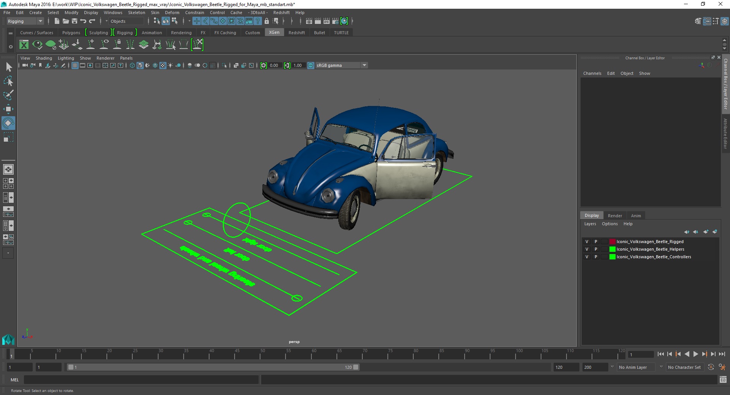
Task: Click the current frame field beside playback controls
Action: [x=641, y=355]
